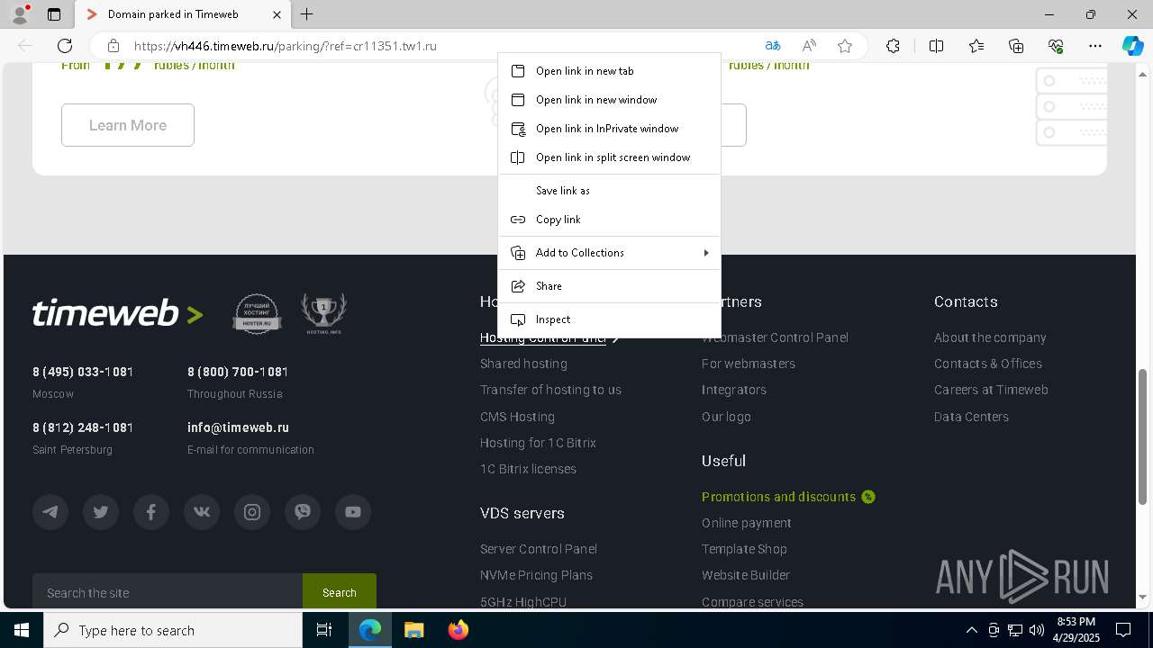Choose Open link in InPrivate window
1153x648 pixels.
[x=609, y=129]
